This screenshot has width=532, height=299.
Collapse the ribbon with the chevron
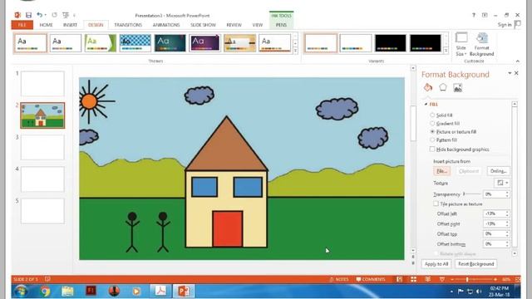[517, 61]
